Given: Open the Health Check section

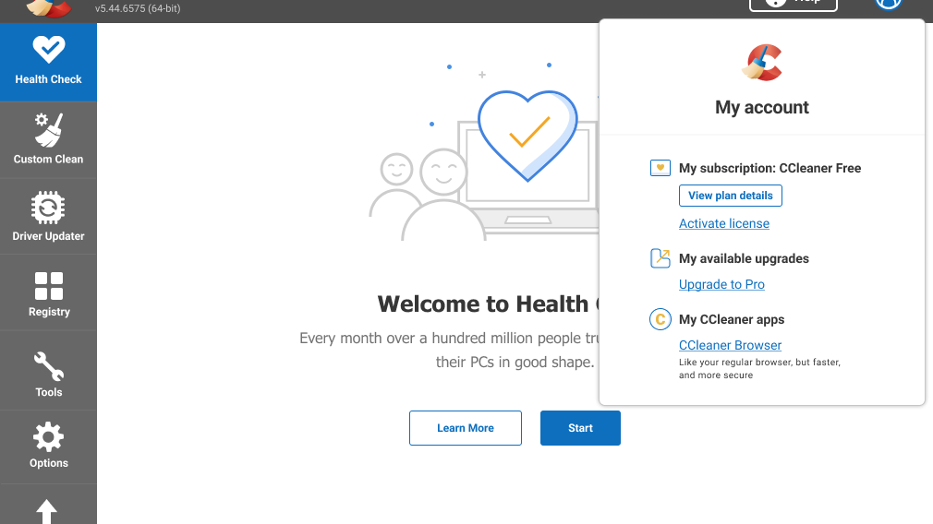Looking at the screenshot, I should (48, 62).
